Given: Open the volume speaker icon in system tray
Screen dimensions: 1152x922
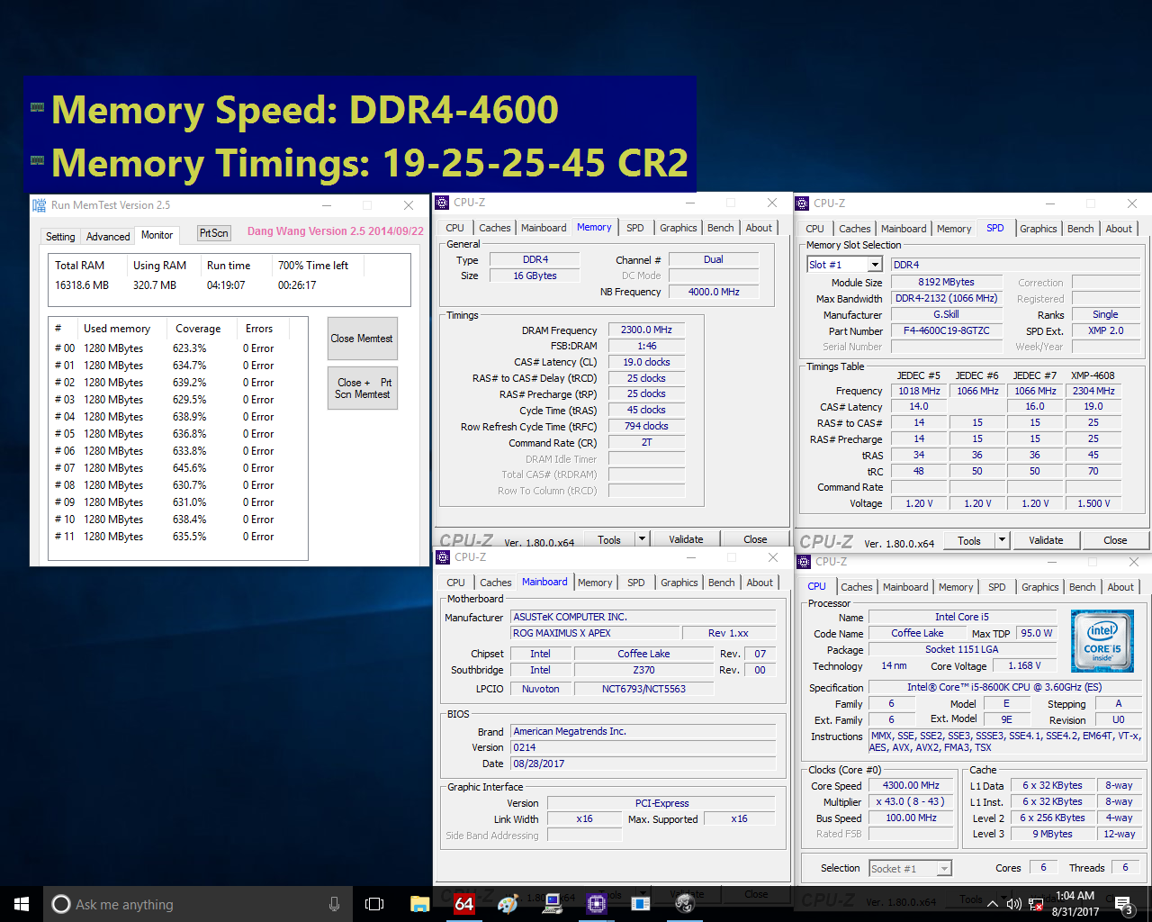Looking at the screenshot, I should coord(1014,904).
